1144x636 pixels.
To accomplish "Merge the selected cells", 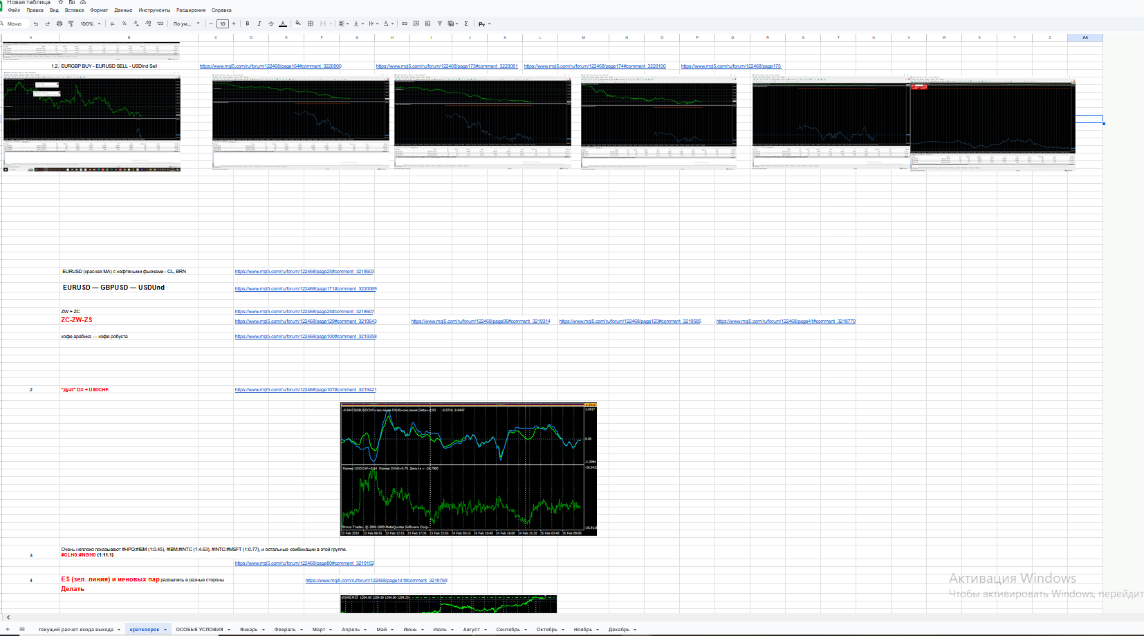I will point(323,24).
